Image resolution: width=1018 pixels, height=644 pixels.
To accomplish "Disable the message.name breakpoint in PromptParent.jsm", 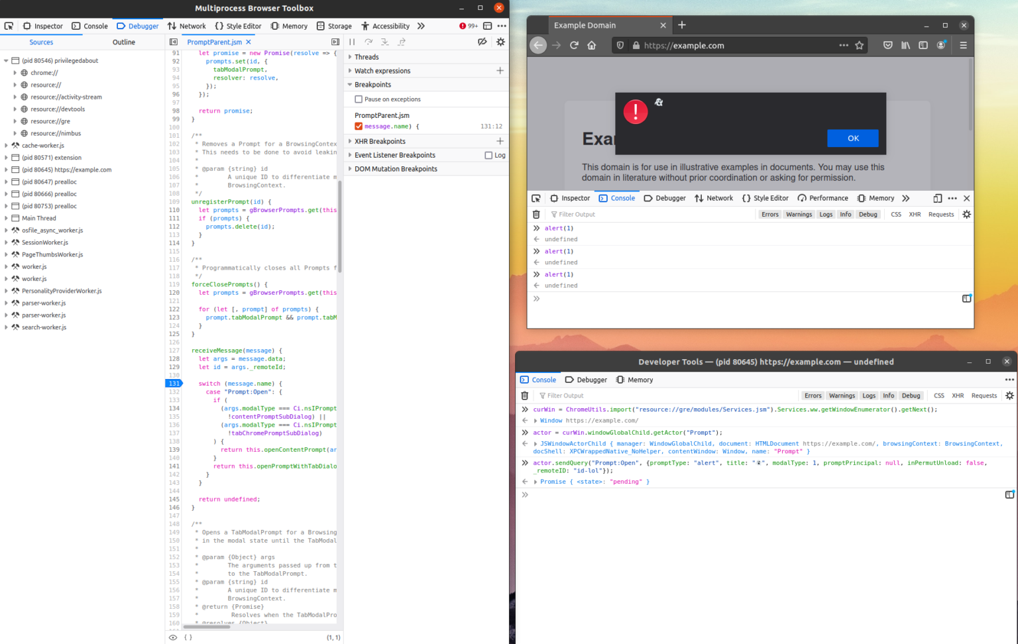I will tap(358, 126).
